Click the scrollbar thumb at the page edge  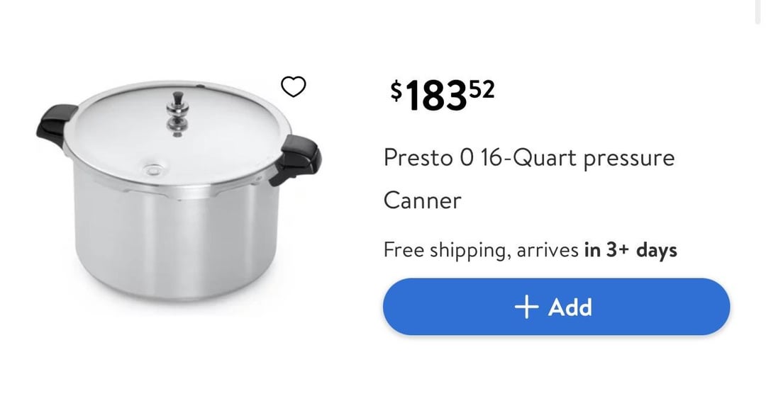tap(756, 12)
